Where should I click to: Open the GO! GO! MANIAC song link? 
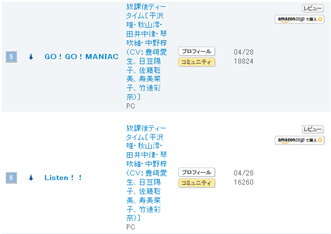point(81,57)
